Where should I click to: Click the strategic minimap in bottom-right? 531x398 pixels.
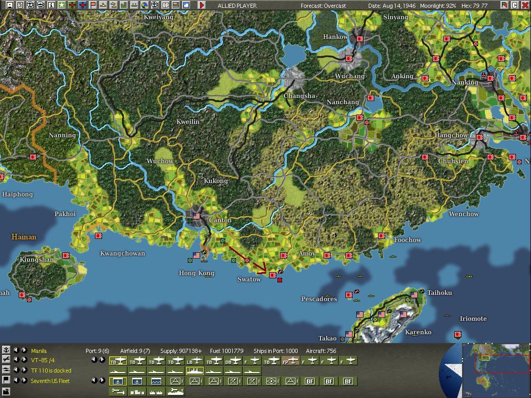point(496,371)
